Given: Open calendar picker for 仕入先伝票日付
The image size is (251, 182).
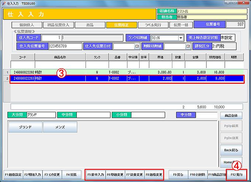Looking at the screenshot, I should [137, 47].
